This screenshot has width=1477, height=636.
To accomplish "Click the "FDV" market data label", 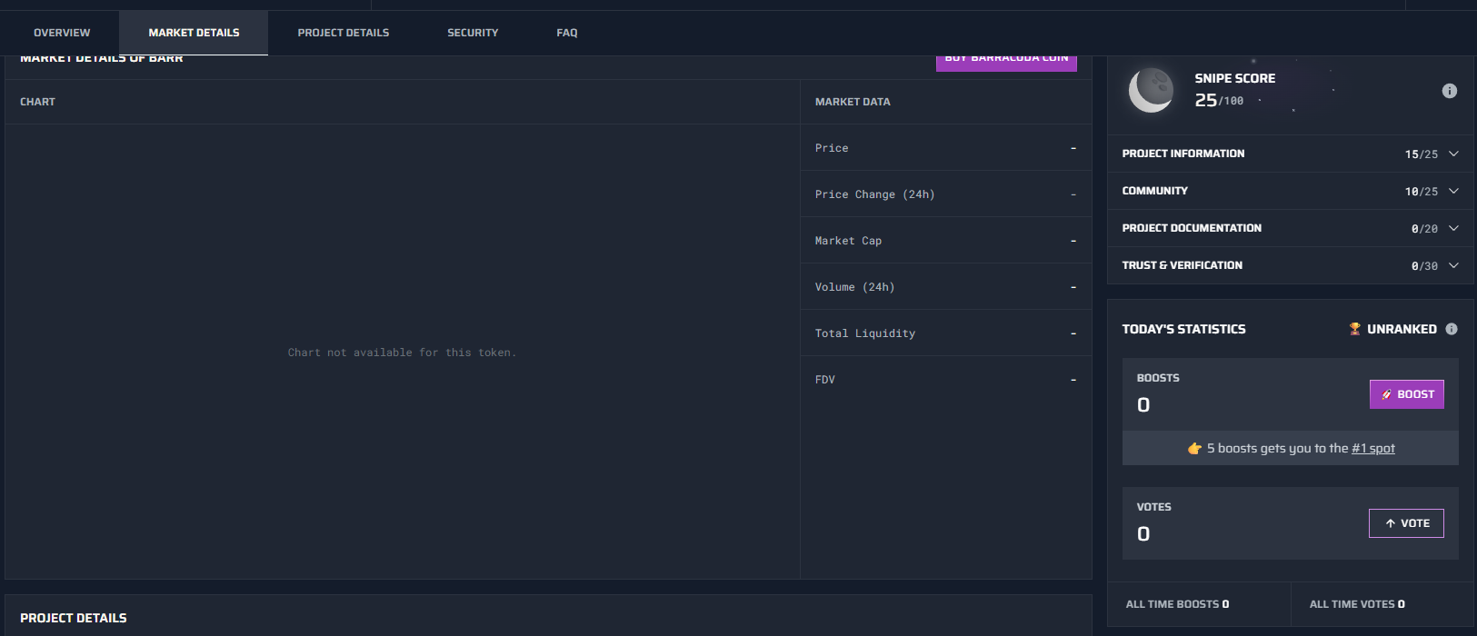I will click(825, 380).
